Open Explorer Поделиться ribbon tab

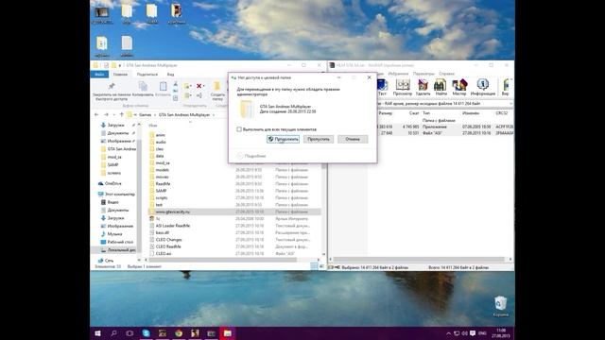tap(147, 74)
